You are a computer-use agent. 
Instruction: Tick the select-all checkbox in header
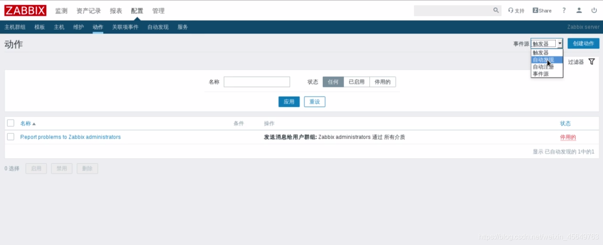[x=11, y=123]
